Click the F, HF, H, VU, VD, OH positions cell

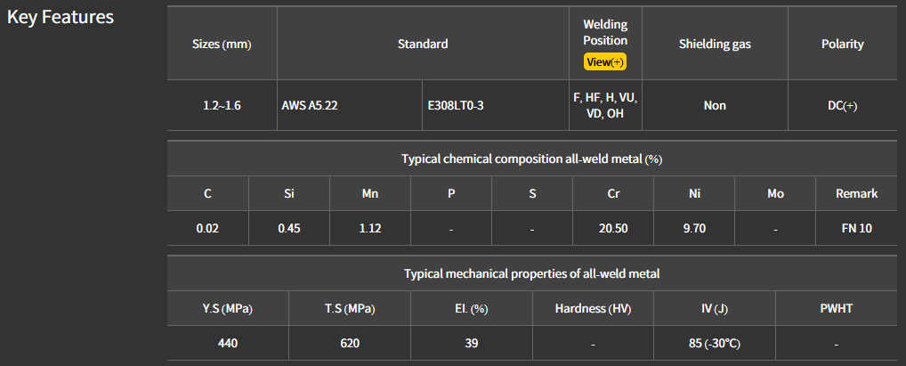(605, 105)
